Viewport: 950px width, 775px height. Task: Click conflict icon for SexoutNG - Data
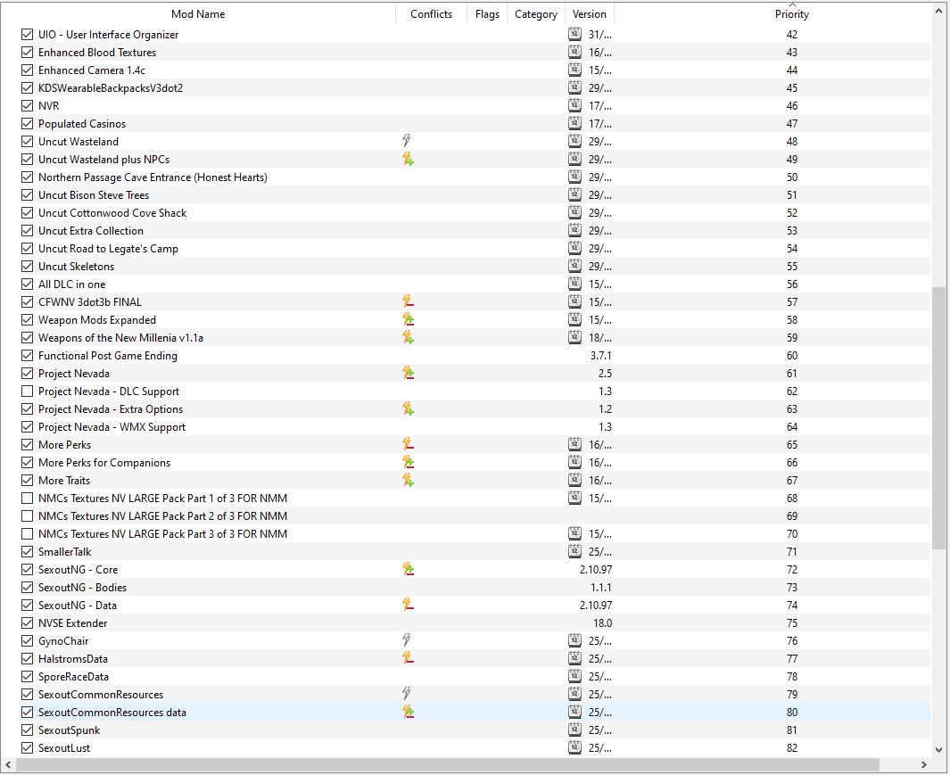point(408,606)
